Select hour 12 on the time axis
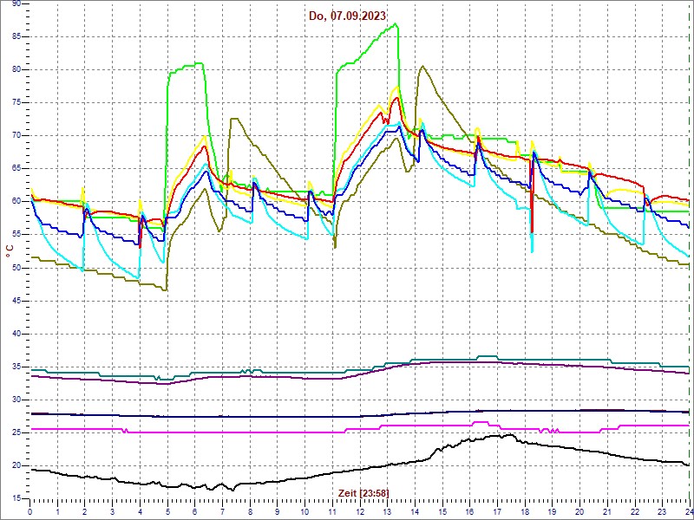Screen dimensions: 694x520 pyautogui.click(x=359, y=512)
